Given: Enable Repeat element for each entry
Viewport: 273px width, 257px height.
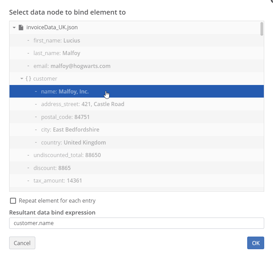Looking at the screenshot, I should [x=13, y=201].
